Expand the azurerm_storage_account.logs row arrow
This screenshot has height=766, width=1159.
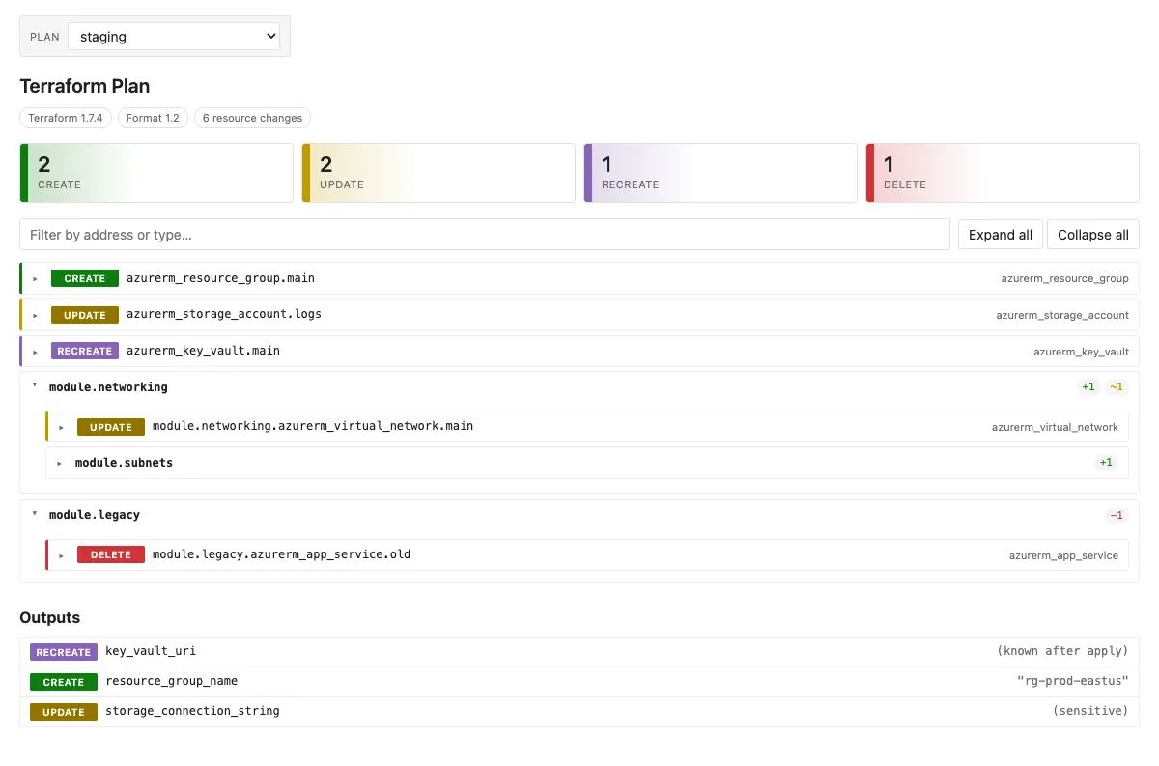point(36,315)
